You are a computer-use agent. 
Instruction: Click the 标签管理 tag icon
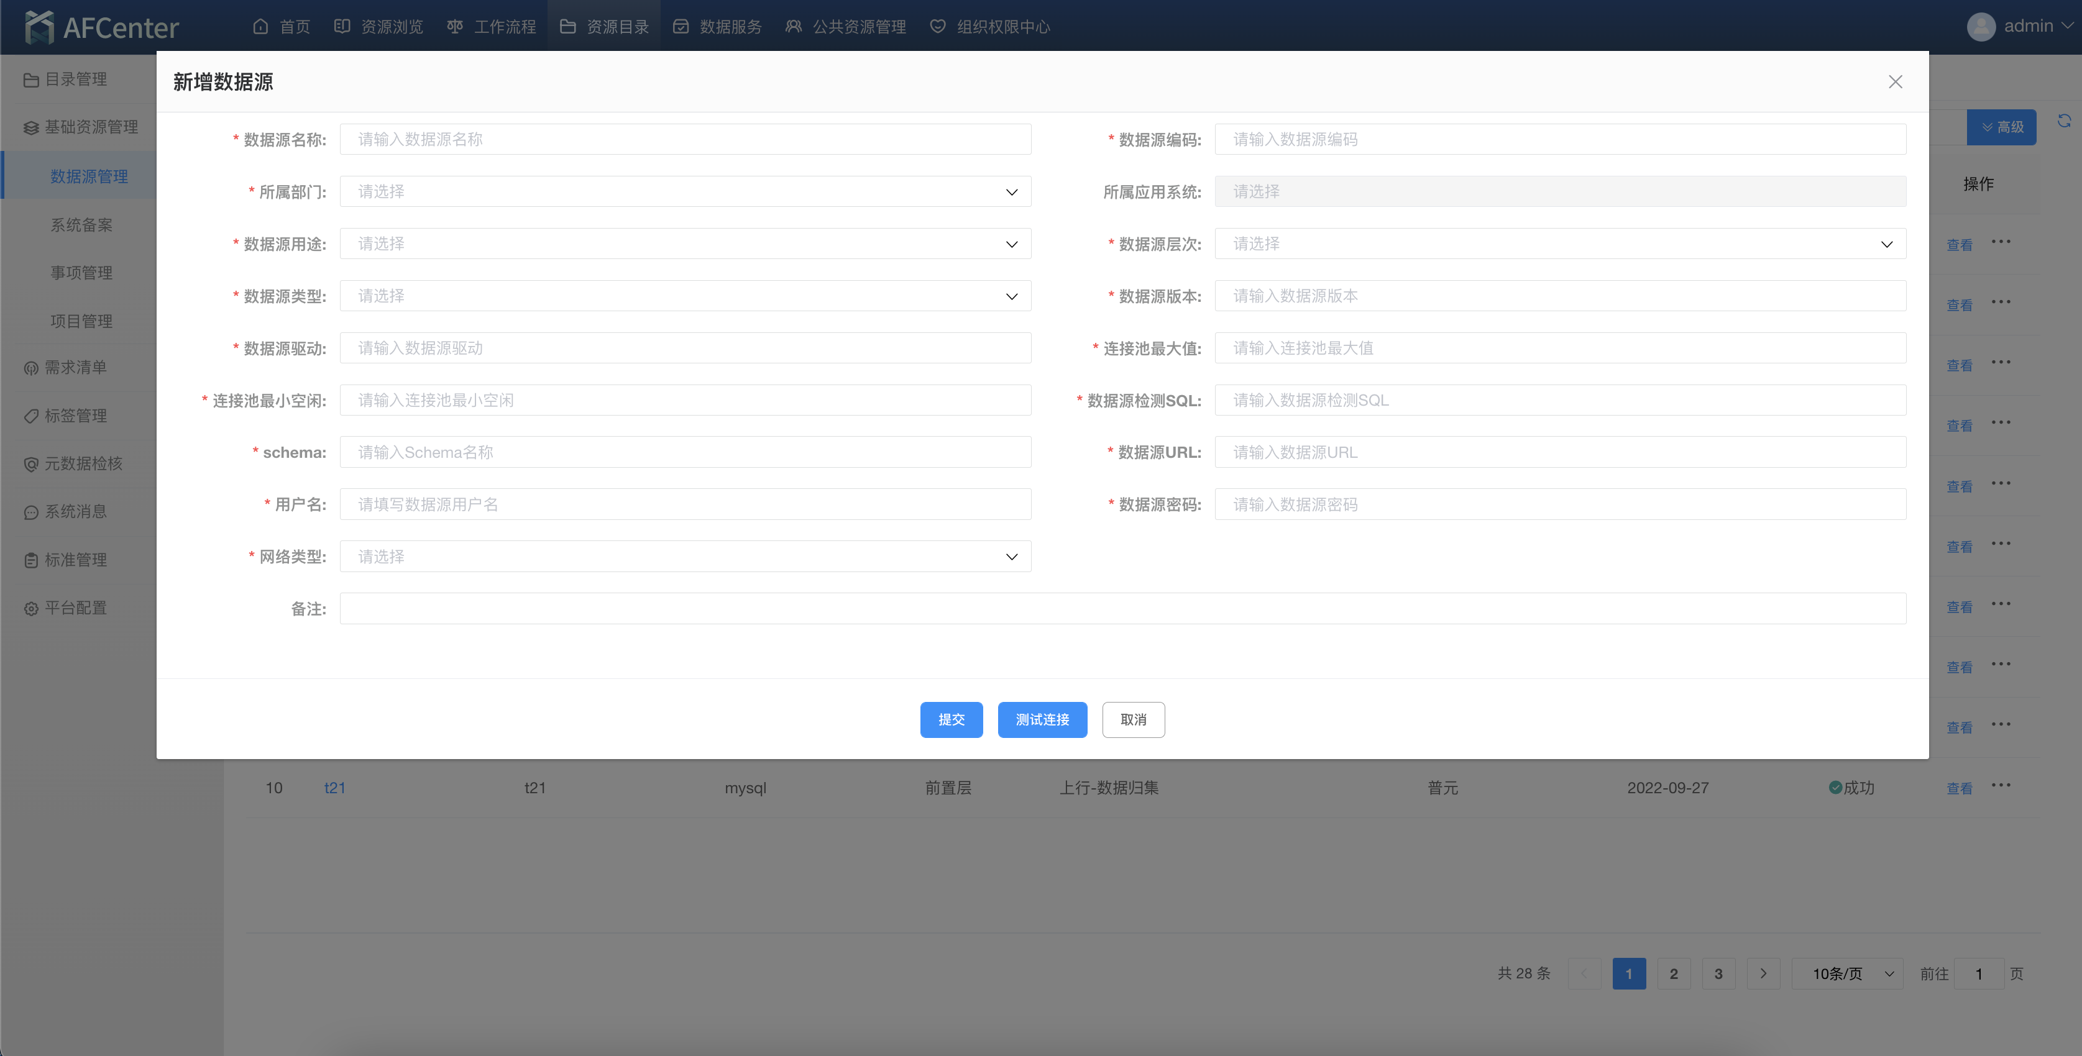coord(32,416)
